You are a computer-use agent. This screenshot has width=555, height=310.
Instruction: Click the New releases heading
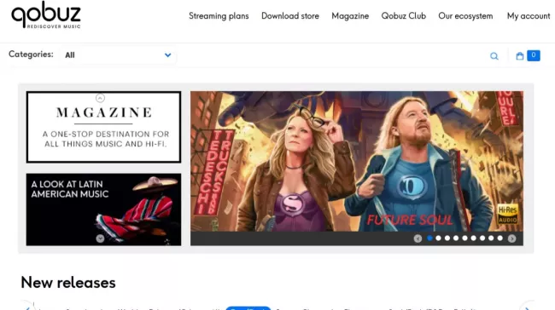[x=68, y=283]
